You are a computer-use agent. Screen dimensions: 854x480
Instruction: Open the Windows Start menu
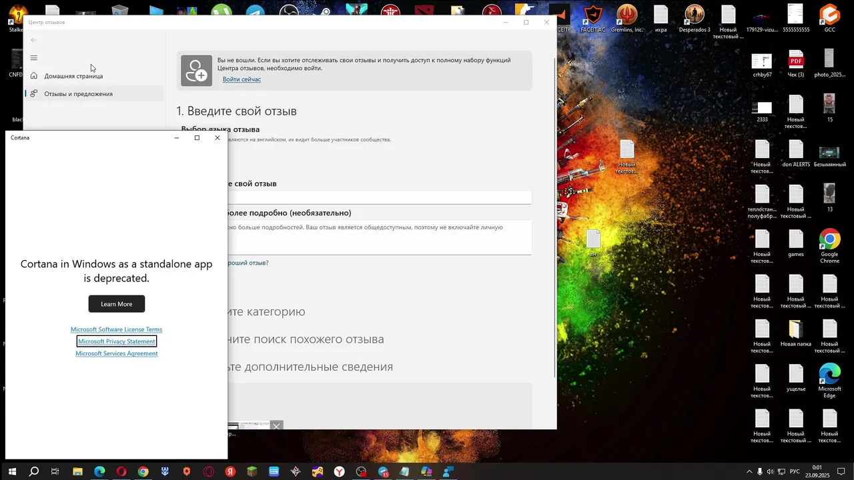click(x=12, y=471)
